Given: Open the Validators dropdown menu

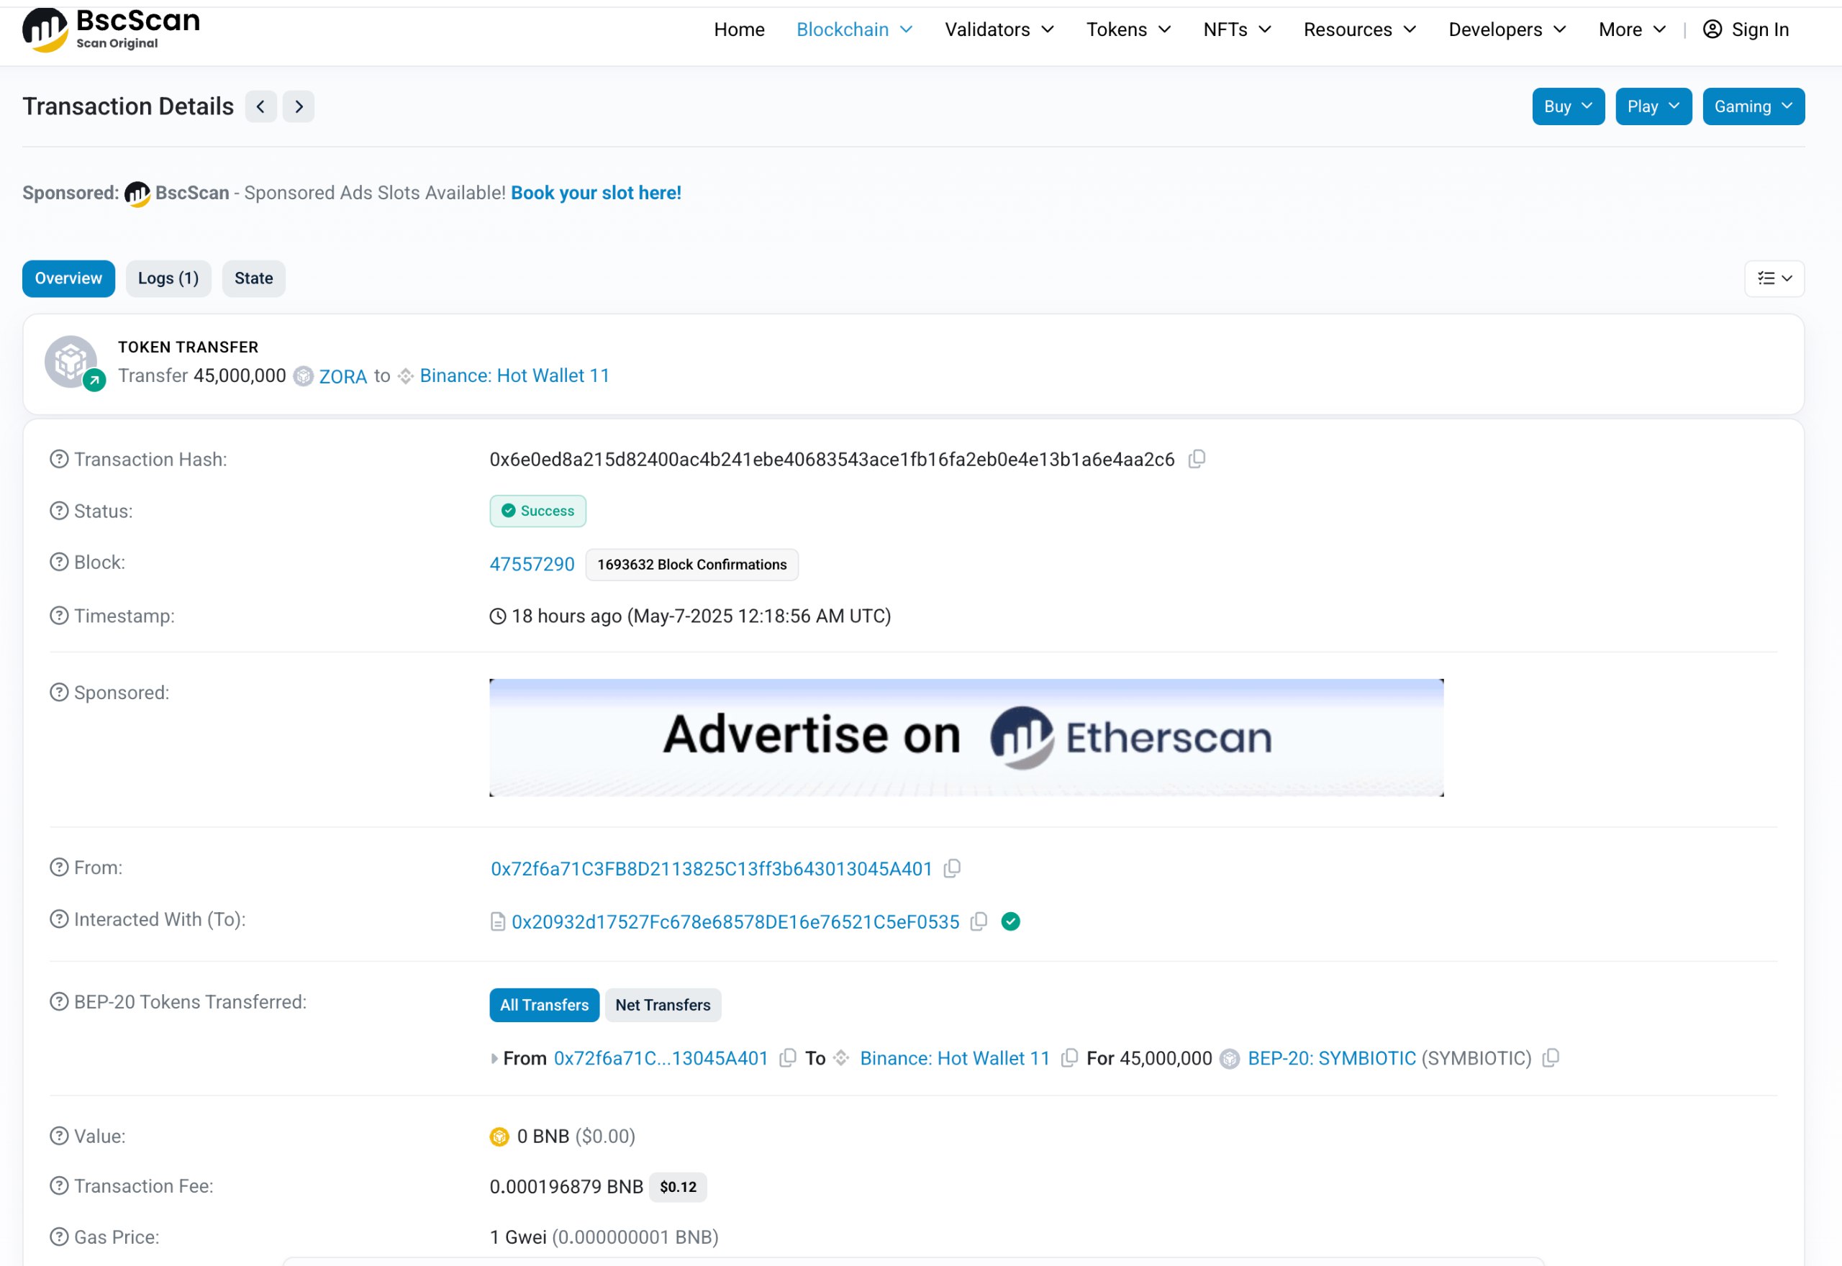Looking at the screenshot, I should [x=999, y=29].
